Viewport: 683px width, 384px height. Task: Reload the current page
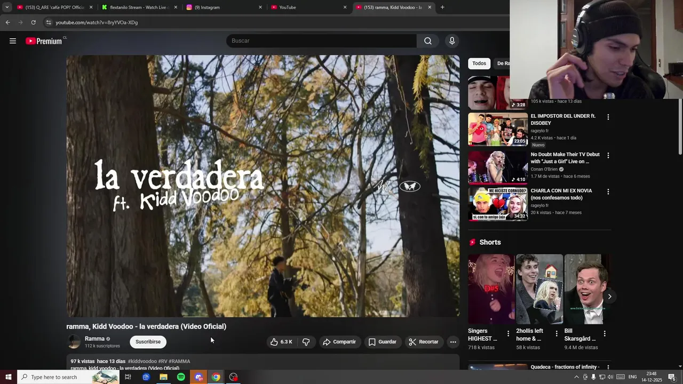point(33,22)
